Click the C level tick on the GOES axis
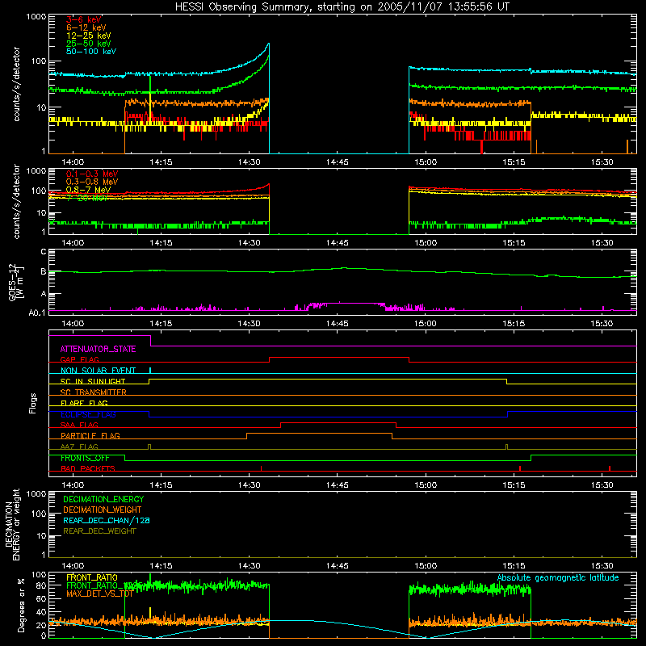The width and height of the screenshot is (646, 646). (x=44, y=251)
